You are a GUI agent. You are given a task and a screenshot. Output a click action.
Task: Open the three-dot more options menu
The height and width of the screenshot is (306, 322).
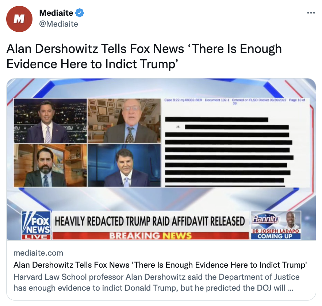pyautogui.click(x=311, y=13)
